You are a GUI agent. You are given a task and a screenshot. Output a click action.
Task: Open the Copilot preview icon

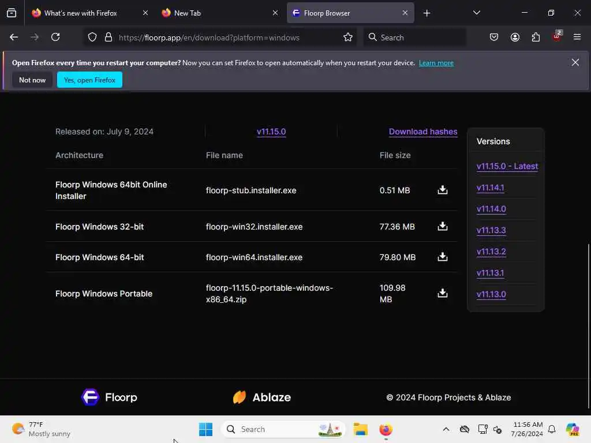pos(573,429)
